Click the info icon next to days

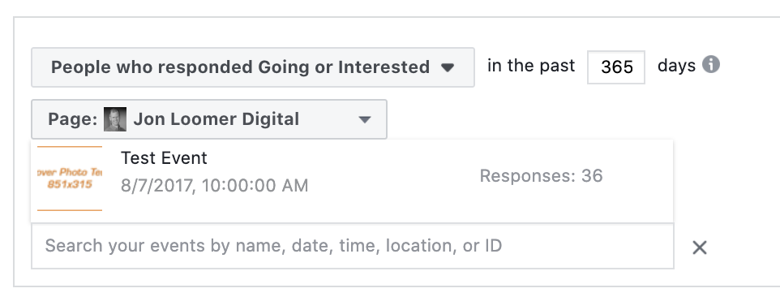(711, 65)
